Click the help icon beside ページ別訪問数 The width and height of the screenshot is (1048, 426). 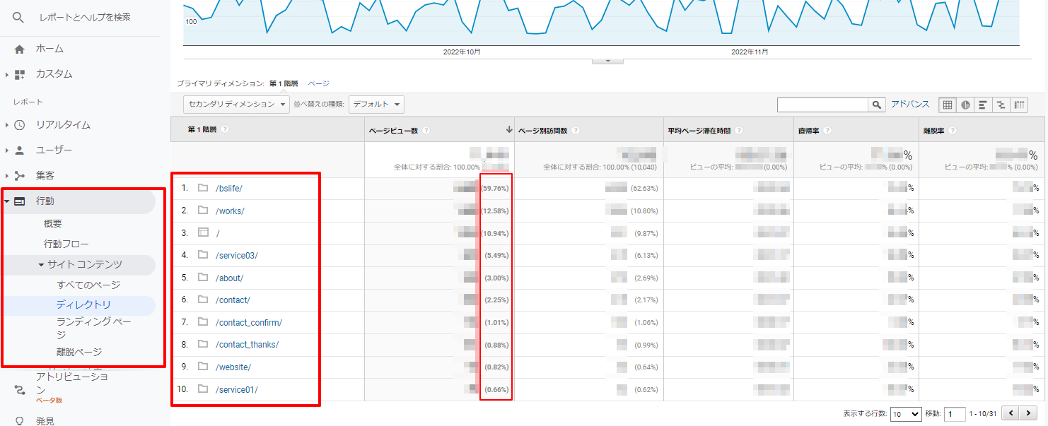[x=576, y=131]
